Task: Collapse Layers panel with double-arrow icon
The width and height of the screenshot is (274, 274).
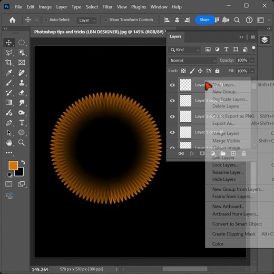Action: [x=241, y=37]
